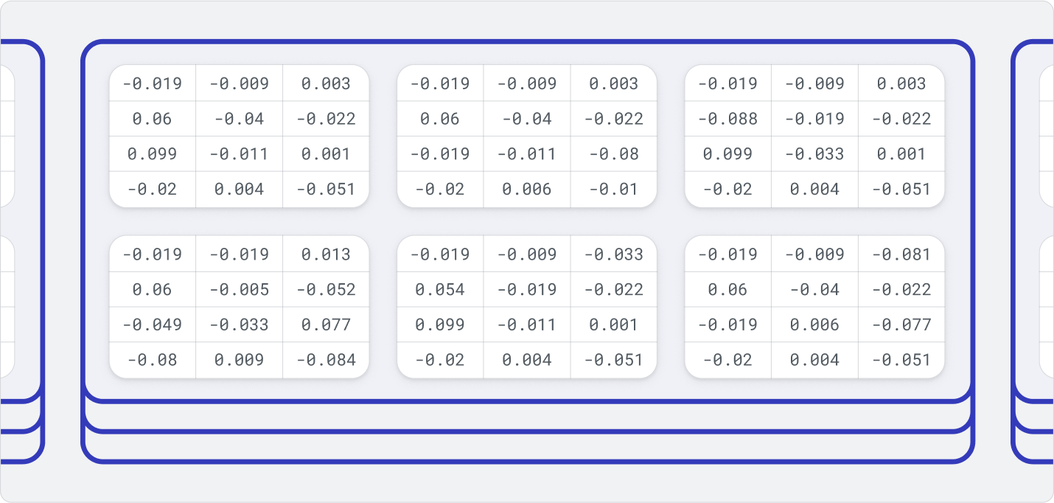Select the cell showing -0.052
The image size is (1054, 503).
pyautogui.click(x=326, y=290)
